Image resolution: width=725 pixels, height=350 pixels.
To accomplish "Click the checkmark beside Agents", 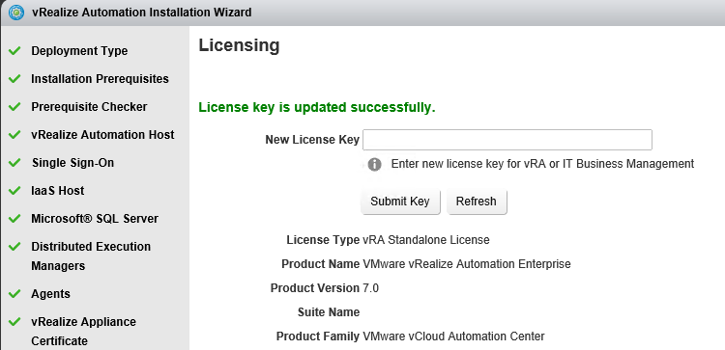I will coord(14,293).
